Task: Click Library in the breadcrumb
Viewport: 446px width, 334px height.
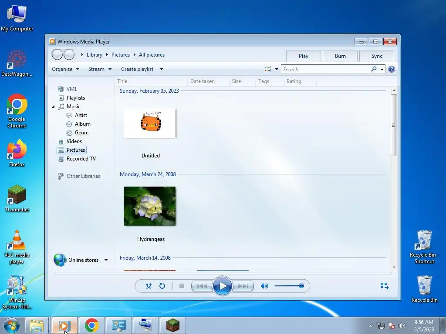Action: 95,55
